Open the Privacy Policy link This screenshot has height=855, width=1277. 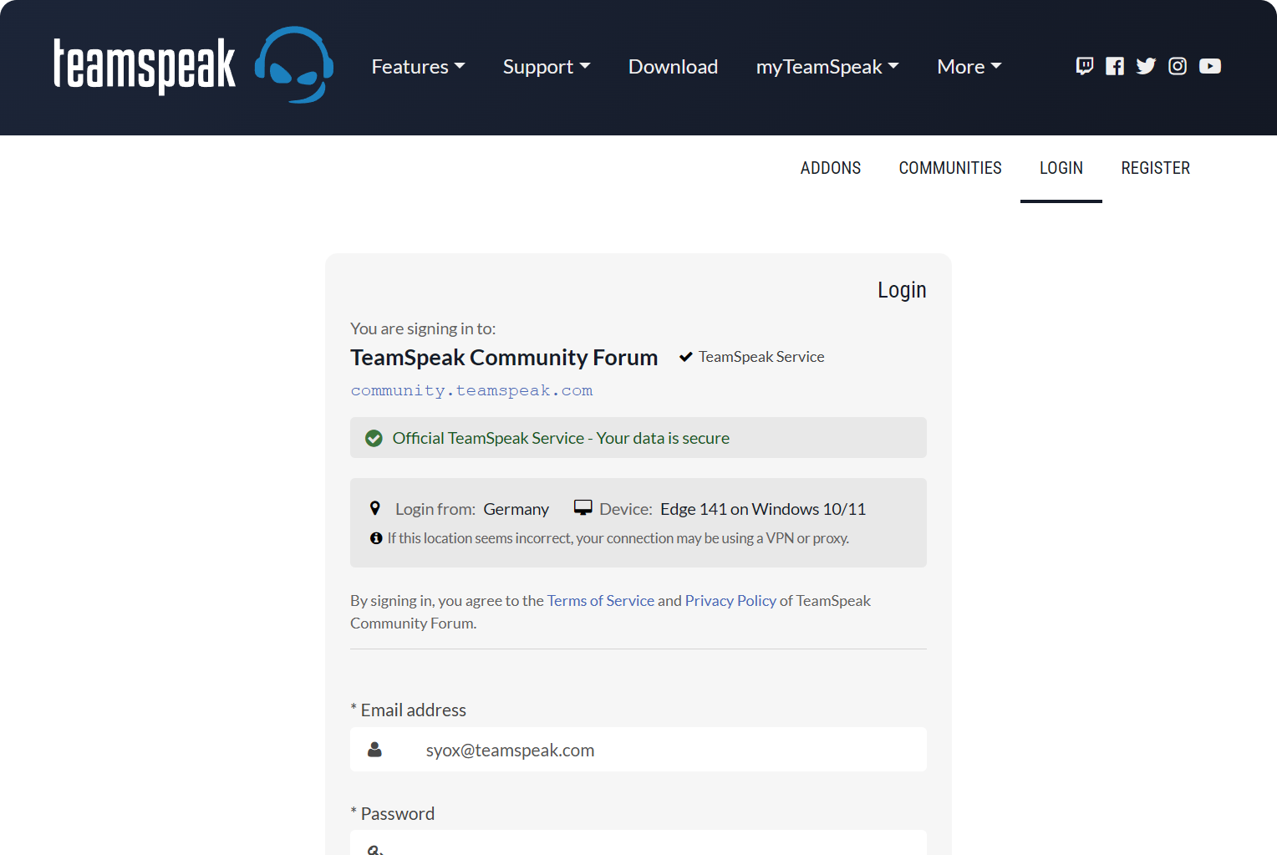click(730, 601)
